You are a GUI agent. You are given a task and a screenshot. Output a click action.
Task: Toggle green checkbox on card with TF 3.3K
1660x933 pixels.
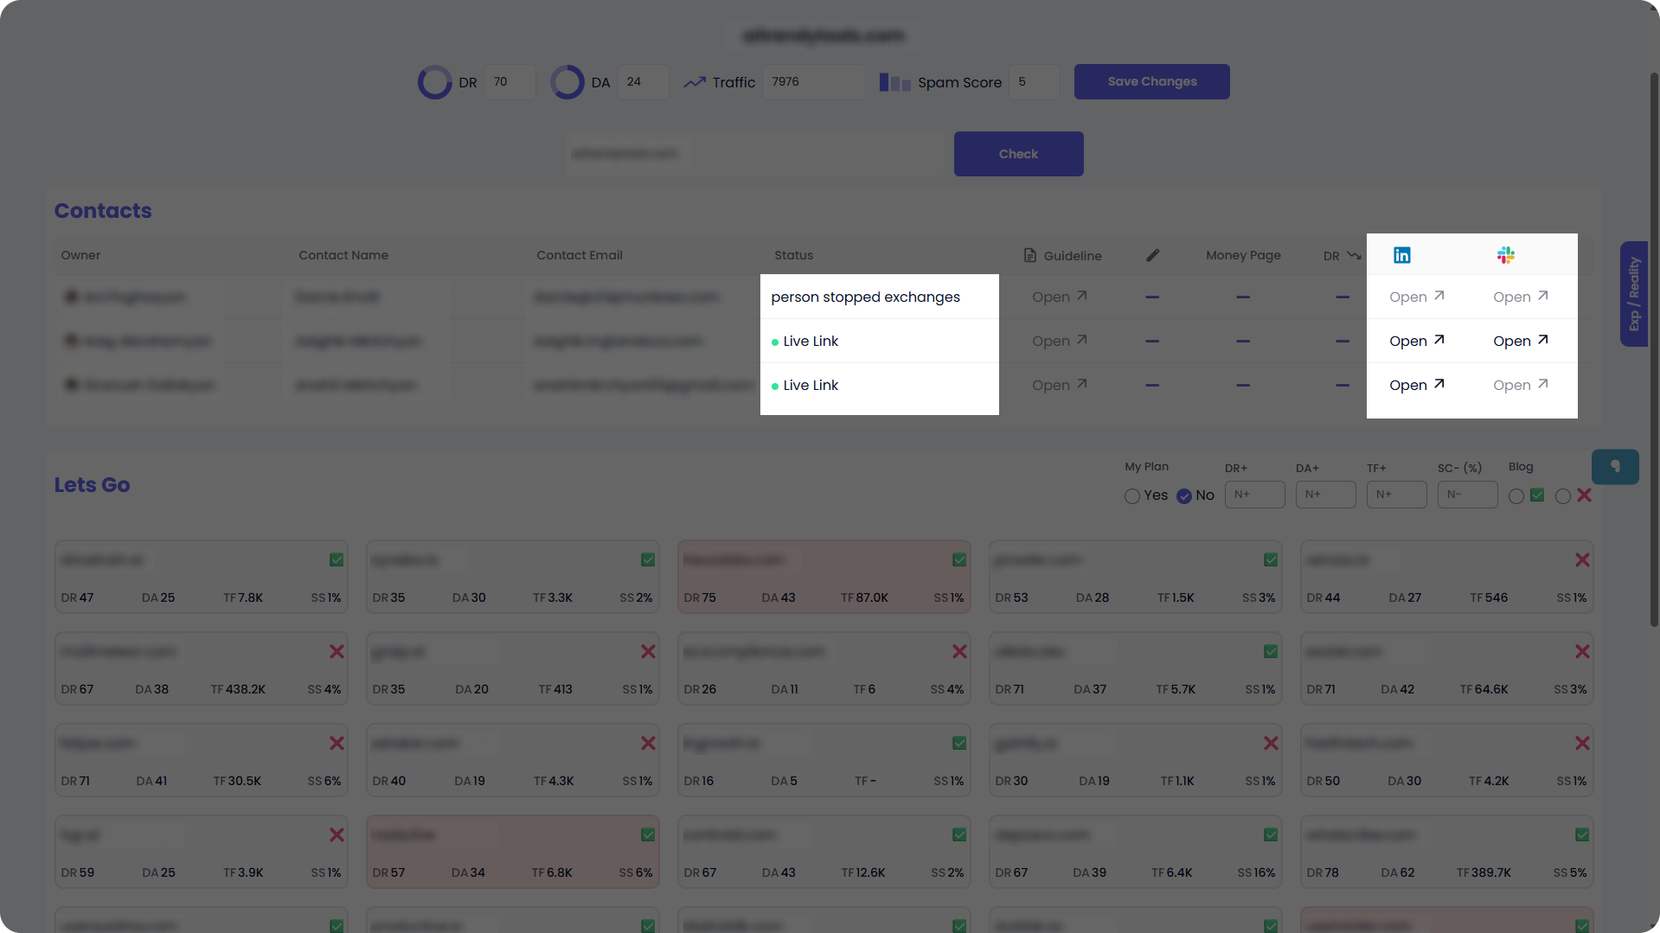pos(648,560)
